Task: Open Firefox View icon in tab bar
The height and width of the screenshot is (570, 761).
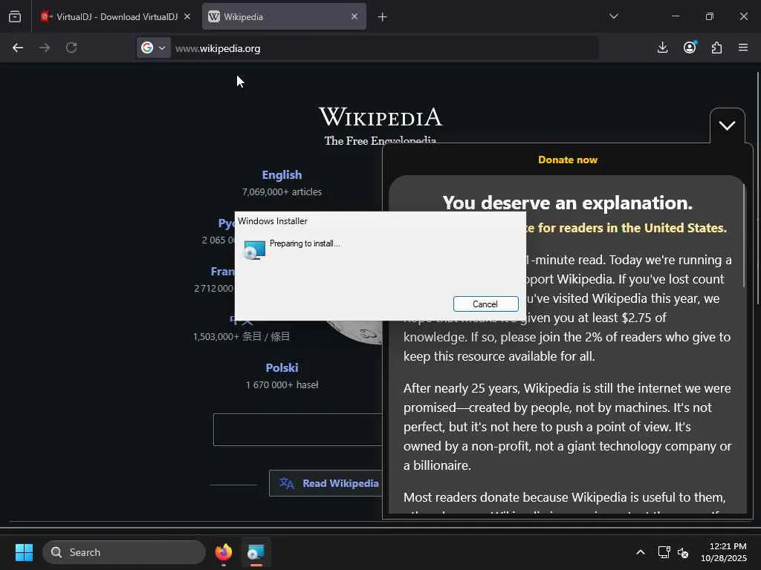Action: tap(15, 16)
